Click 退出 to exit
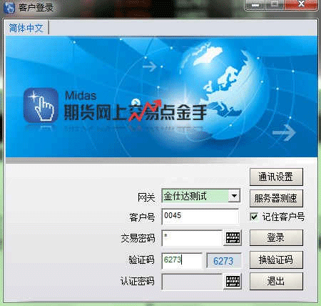 tap(276, 282)
